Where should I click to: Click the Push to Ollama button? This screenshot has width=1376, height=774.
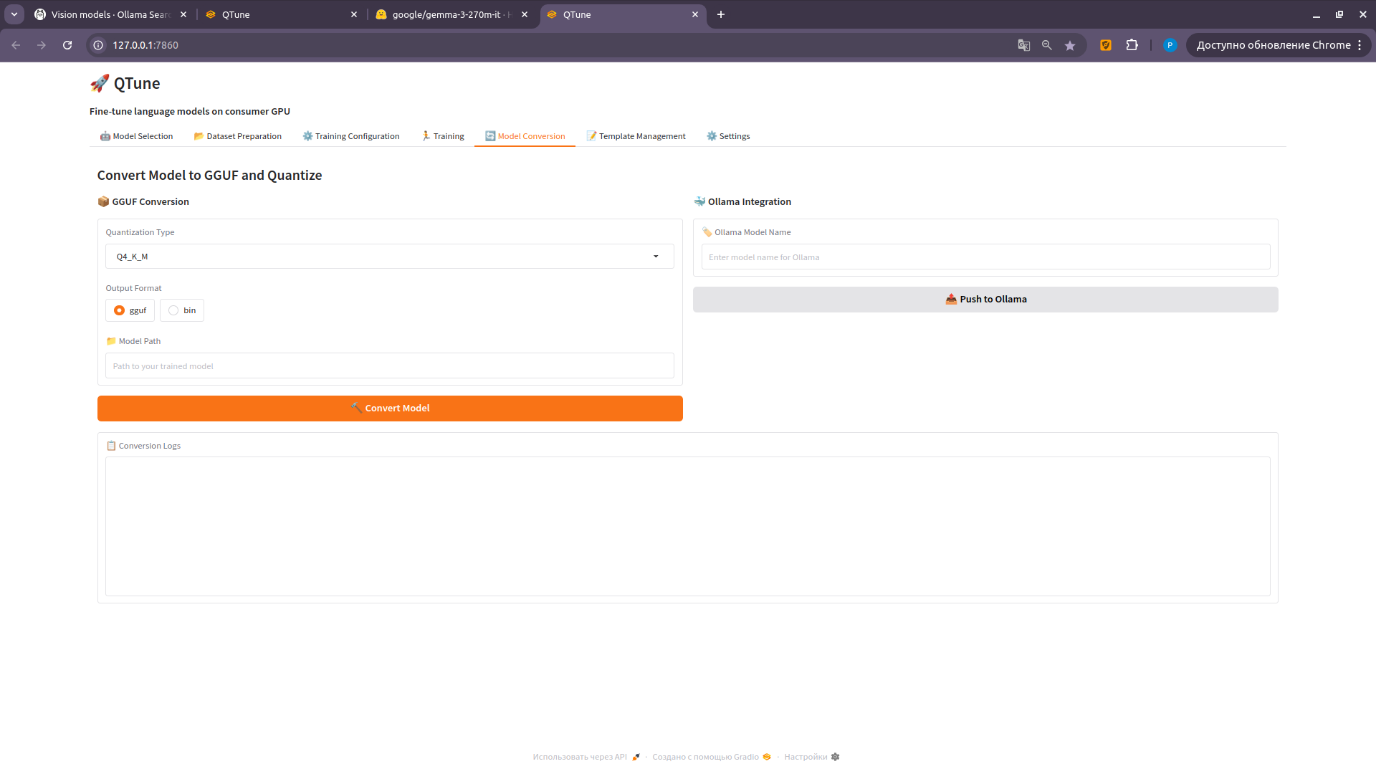[985, 300]
